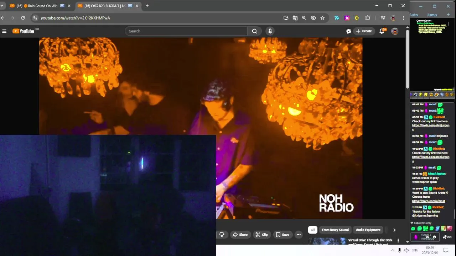Reload the YouTube page
This screenshot has width=456, height=256.
pyautogui.click(x=23, y=18)
